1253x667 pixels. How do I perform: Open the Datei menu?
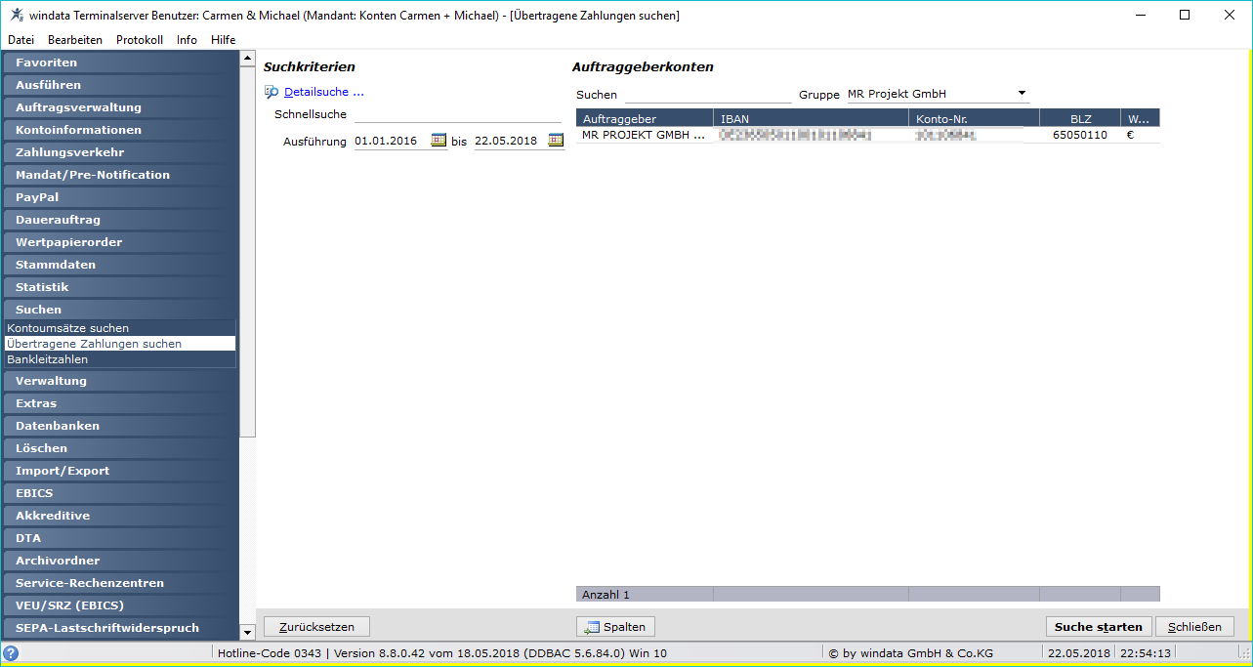pos(21,40)
